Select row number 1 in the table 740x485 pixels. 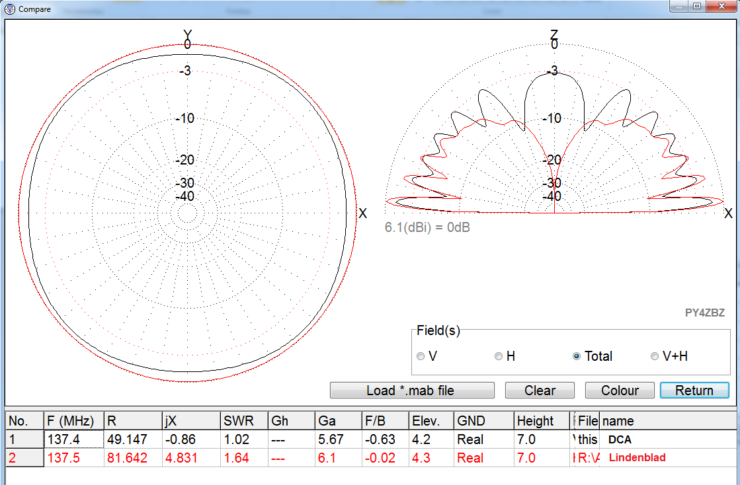24,439
